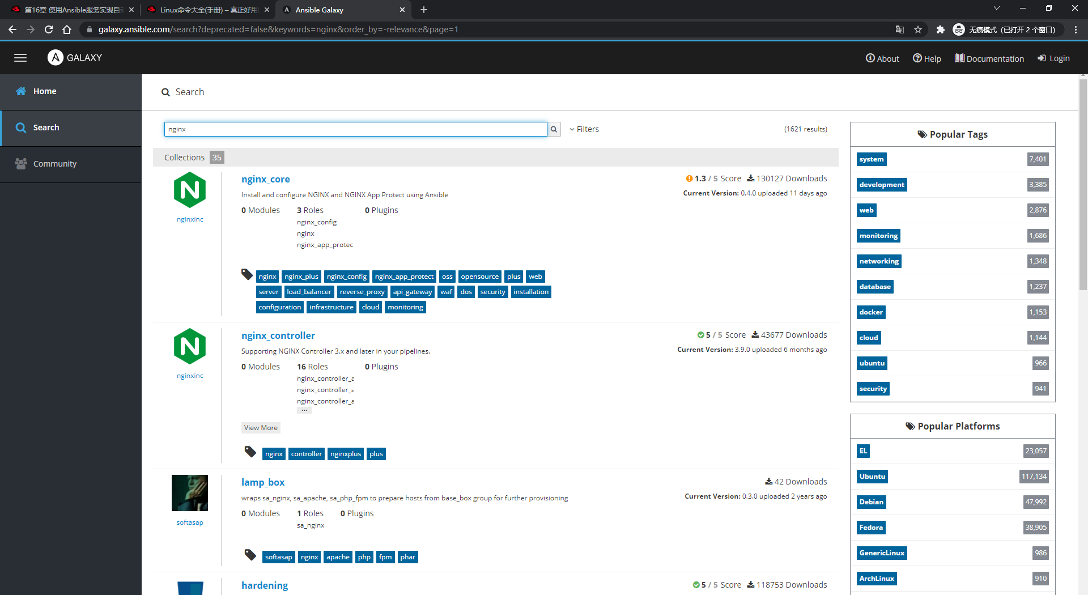Open the Home sidebar item
Viewport: 1088px width, 595px height.
71,91
